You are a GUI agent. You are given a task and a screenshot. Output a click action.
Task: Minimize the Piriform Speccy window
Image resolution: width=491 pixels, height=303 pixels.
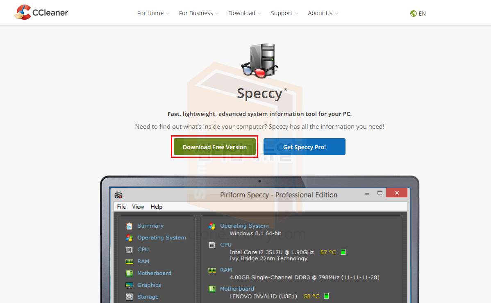[367, 194]
